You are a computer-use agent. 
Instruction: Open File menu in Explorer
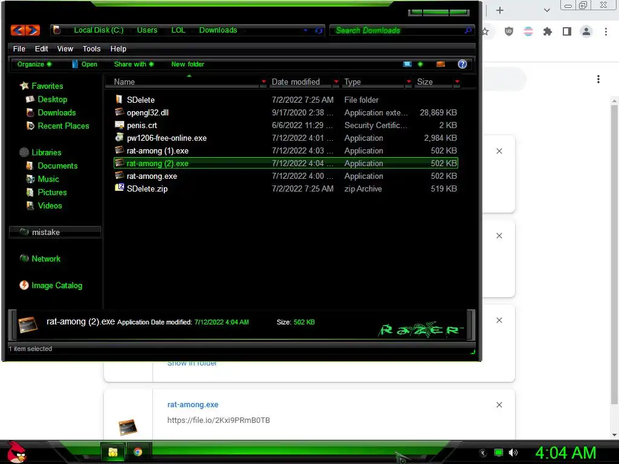(x=19, y=48)
